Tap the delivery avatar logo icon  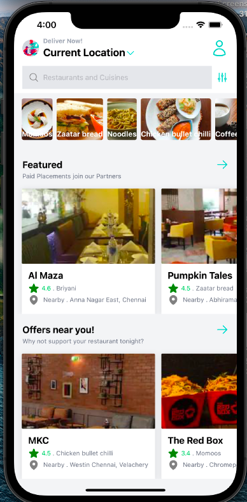[x=31, y=48]
